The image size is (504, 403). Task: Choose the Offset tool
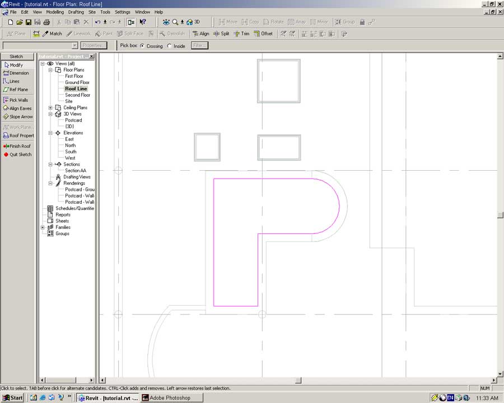pyautogui.click(x=263, y=34)
